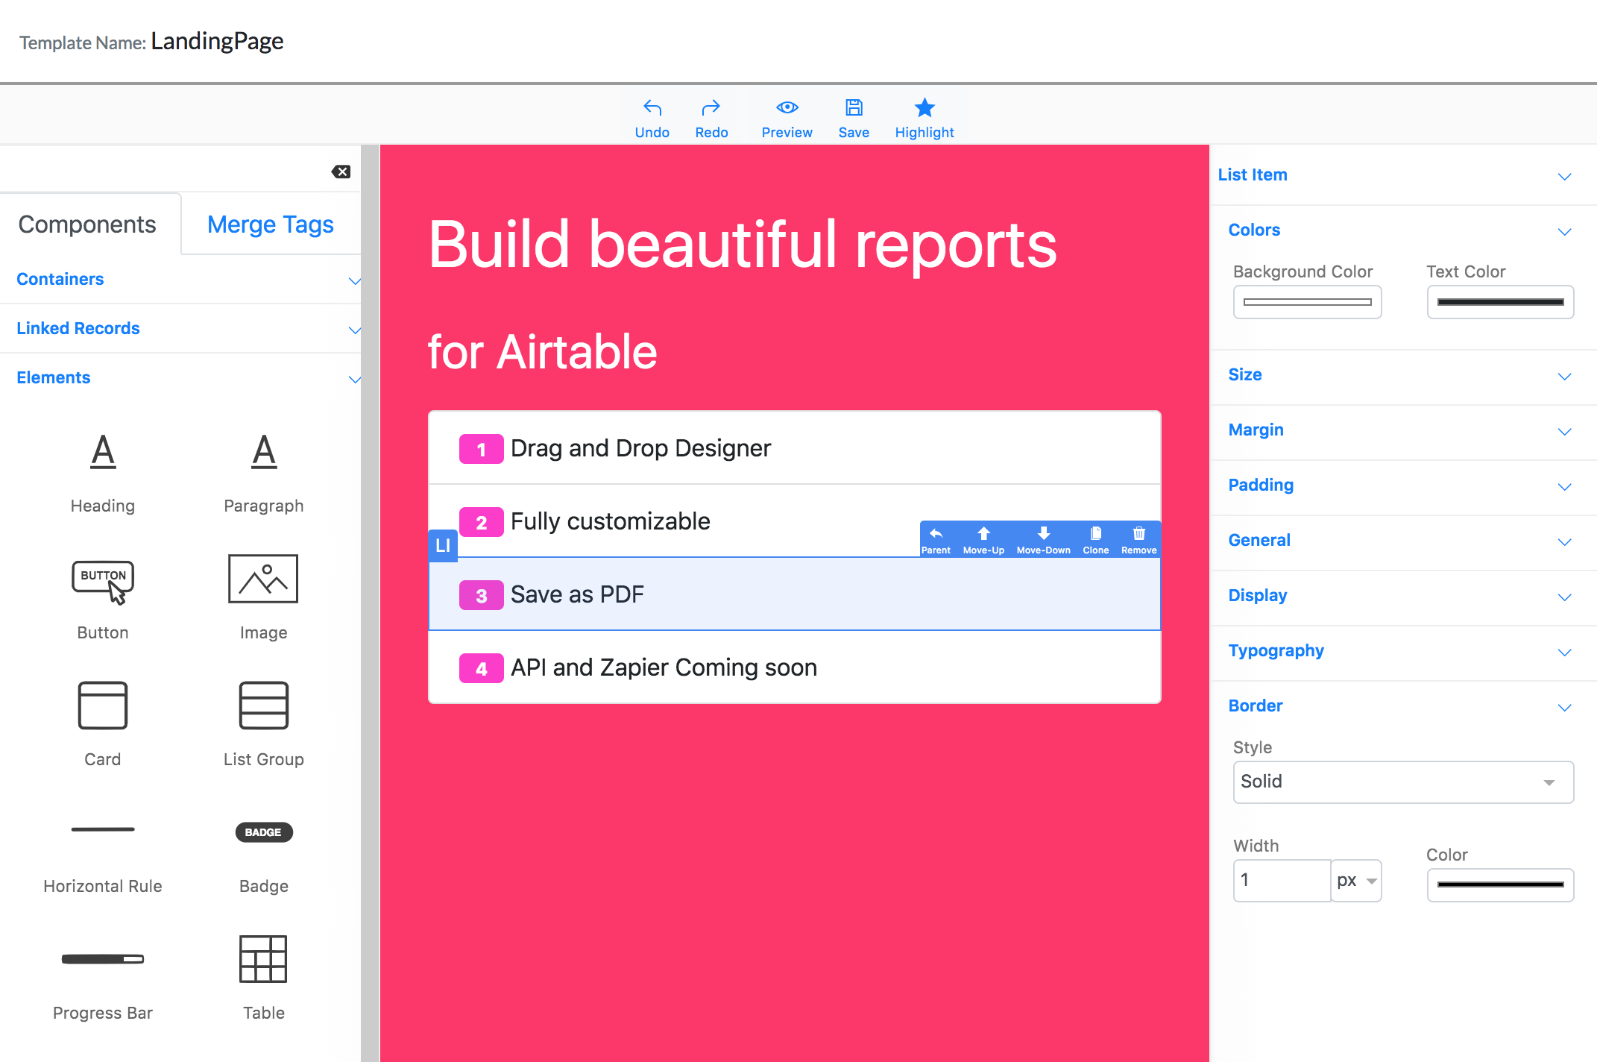Viewport: 1597px width, 1062px height.
Task: Select the Paragraph element icon
Action: tap(264, 451)
